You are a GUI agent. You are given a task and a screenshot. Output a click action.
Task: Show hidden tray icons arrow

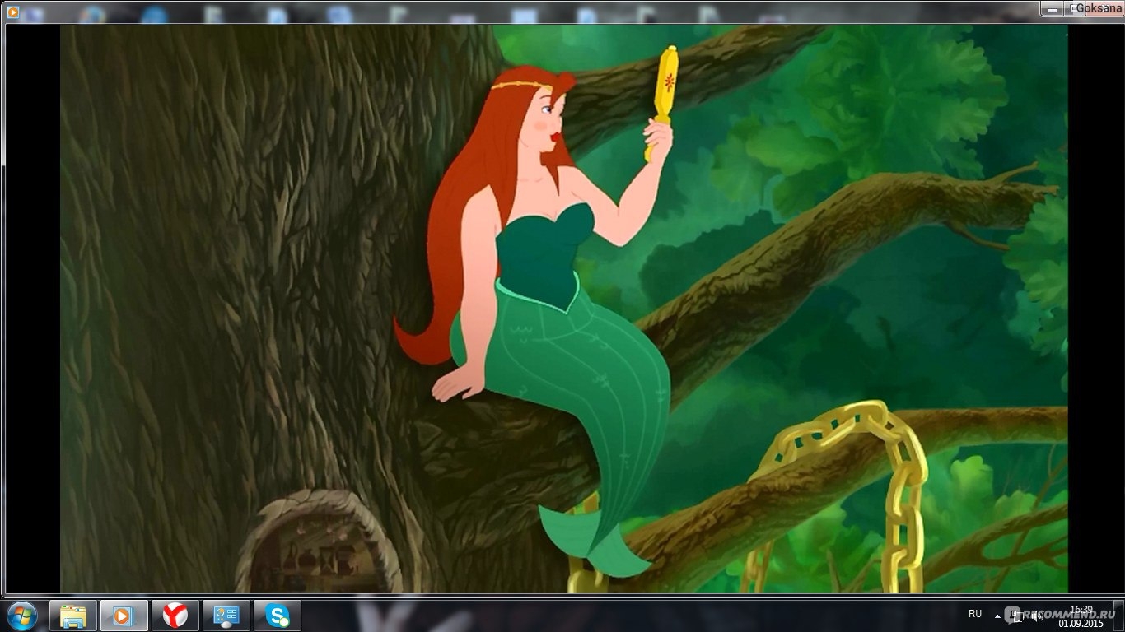click(x=997, y=615)
